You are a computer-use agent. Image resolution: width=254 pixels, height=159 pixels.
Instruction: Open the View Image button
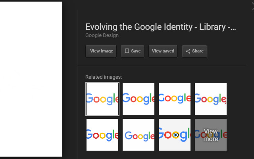(x=101, y=51)
